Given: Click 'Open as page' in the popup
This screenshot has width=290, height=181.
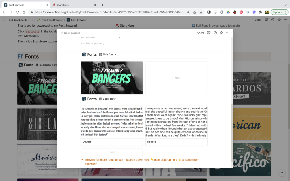Looking at the screenshot, I should 70,33.
